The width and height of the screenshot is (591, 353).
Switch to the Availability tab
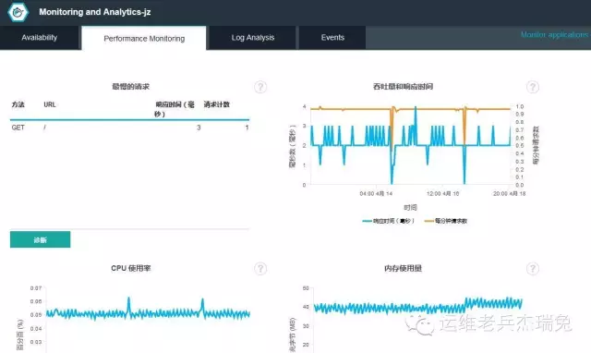(39, 38)
